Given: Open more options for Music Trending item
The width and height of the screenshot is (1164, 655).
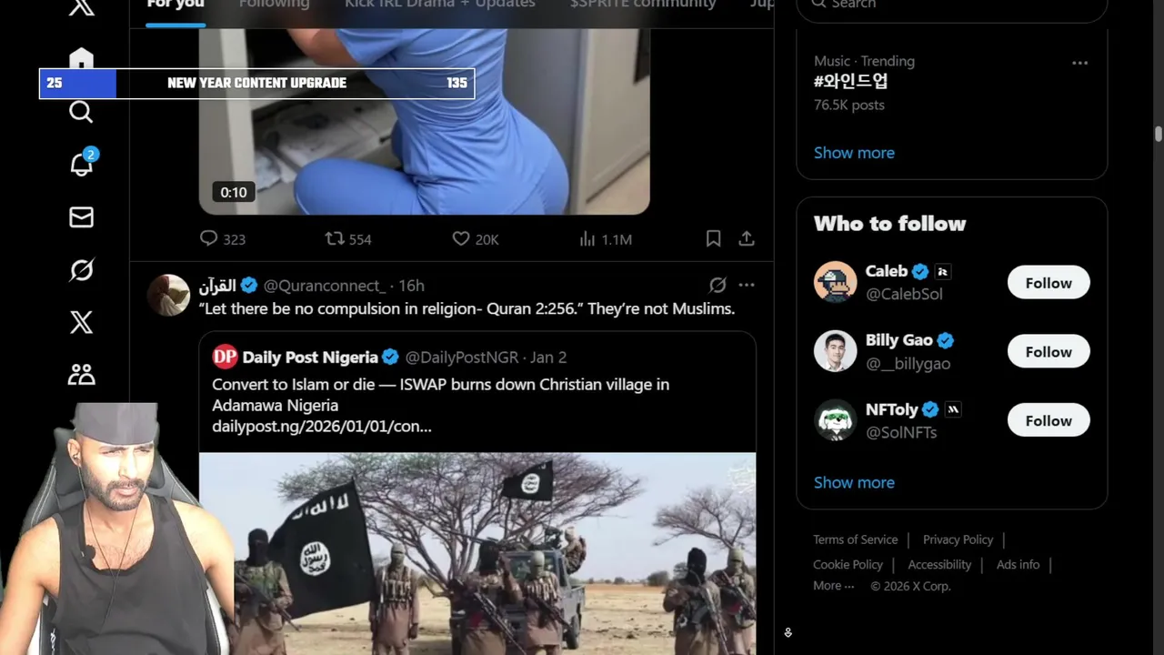Looking at the screenshot, I should coord(1080,63).
